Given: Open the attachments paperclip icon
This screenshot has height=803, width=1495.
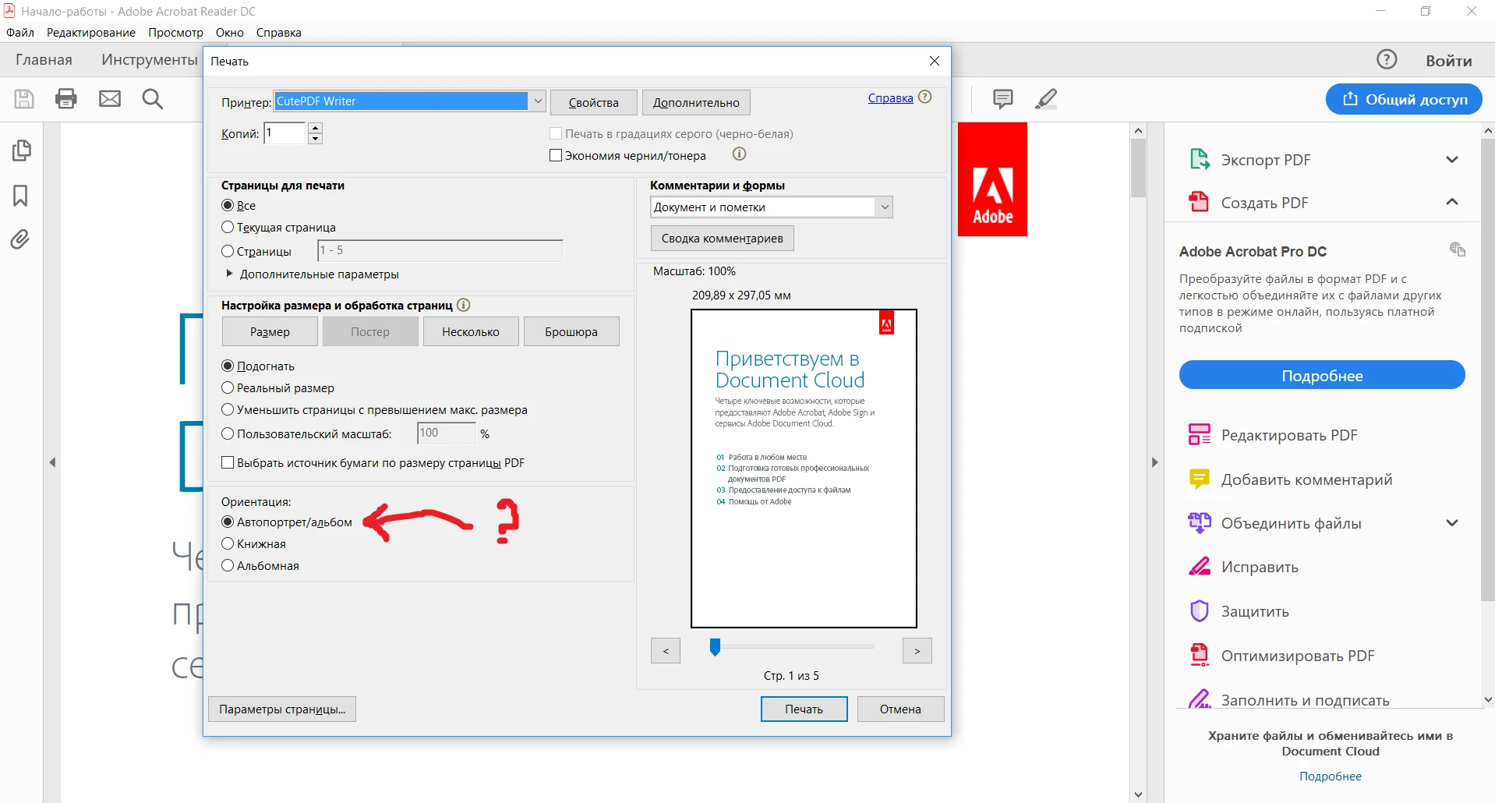Looking at the screenshot, I should [20, 239].
